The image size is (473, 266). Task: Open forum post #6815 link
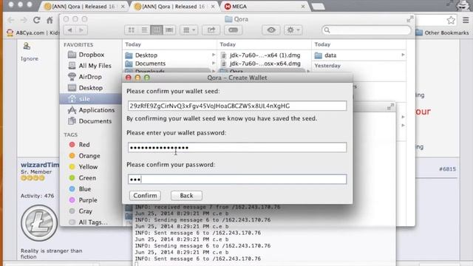pos(447,169)
